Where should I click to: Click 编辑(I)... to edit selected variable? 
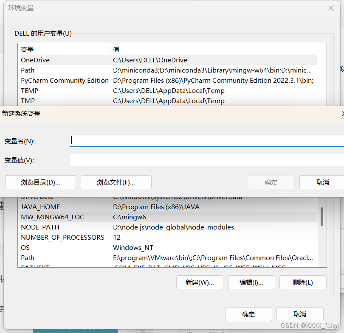point(251,282)
